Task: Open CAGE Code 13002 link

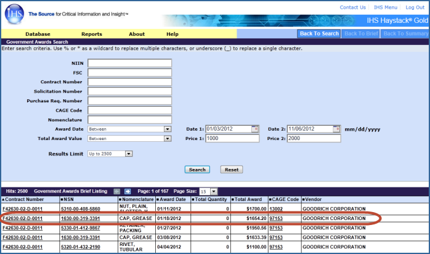Action: pyautogui.click(x=276, y=209)
